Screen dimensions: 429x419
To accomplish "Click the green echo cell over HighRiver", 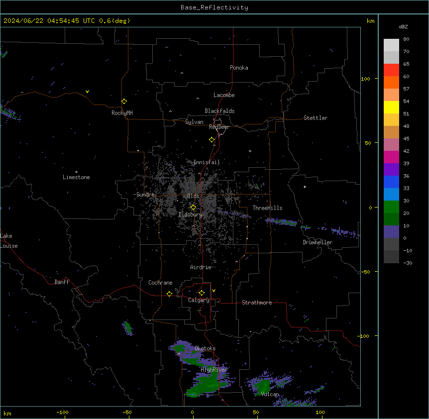I will tap(208, 383).
